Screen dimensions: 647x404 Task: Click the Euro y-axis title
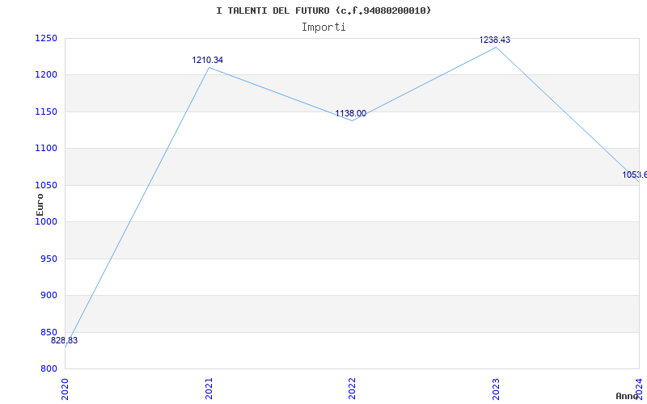pos(40,204)
